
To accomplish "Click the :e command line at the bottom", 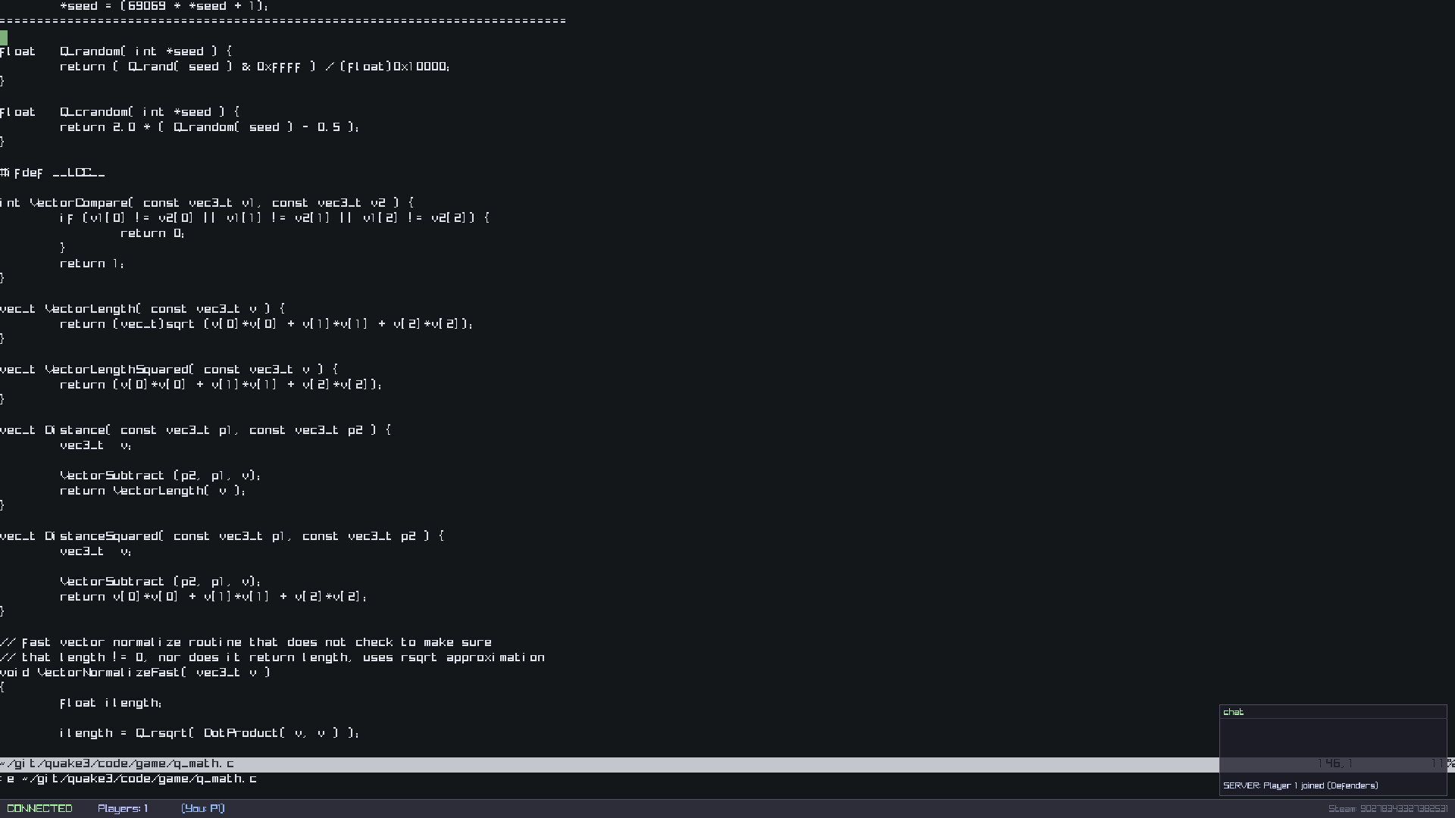I will pos(129,779).
